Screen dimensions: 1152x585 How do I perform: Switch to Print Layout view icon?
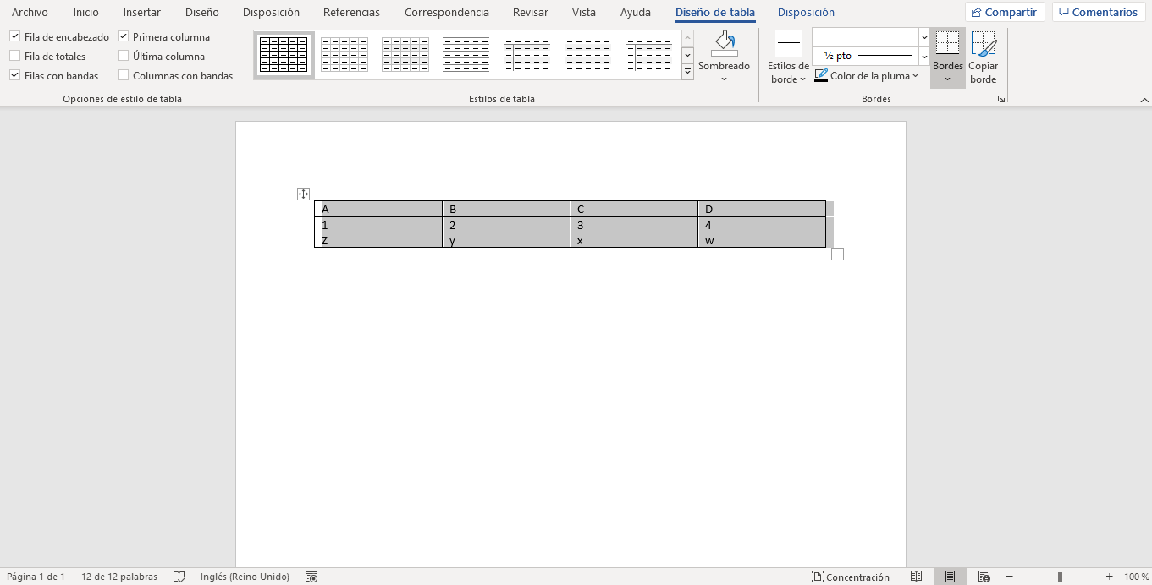[950, 577]
